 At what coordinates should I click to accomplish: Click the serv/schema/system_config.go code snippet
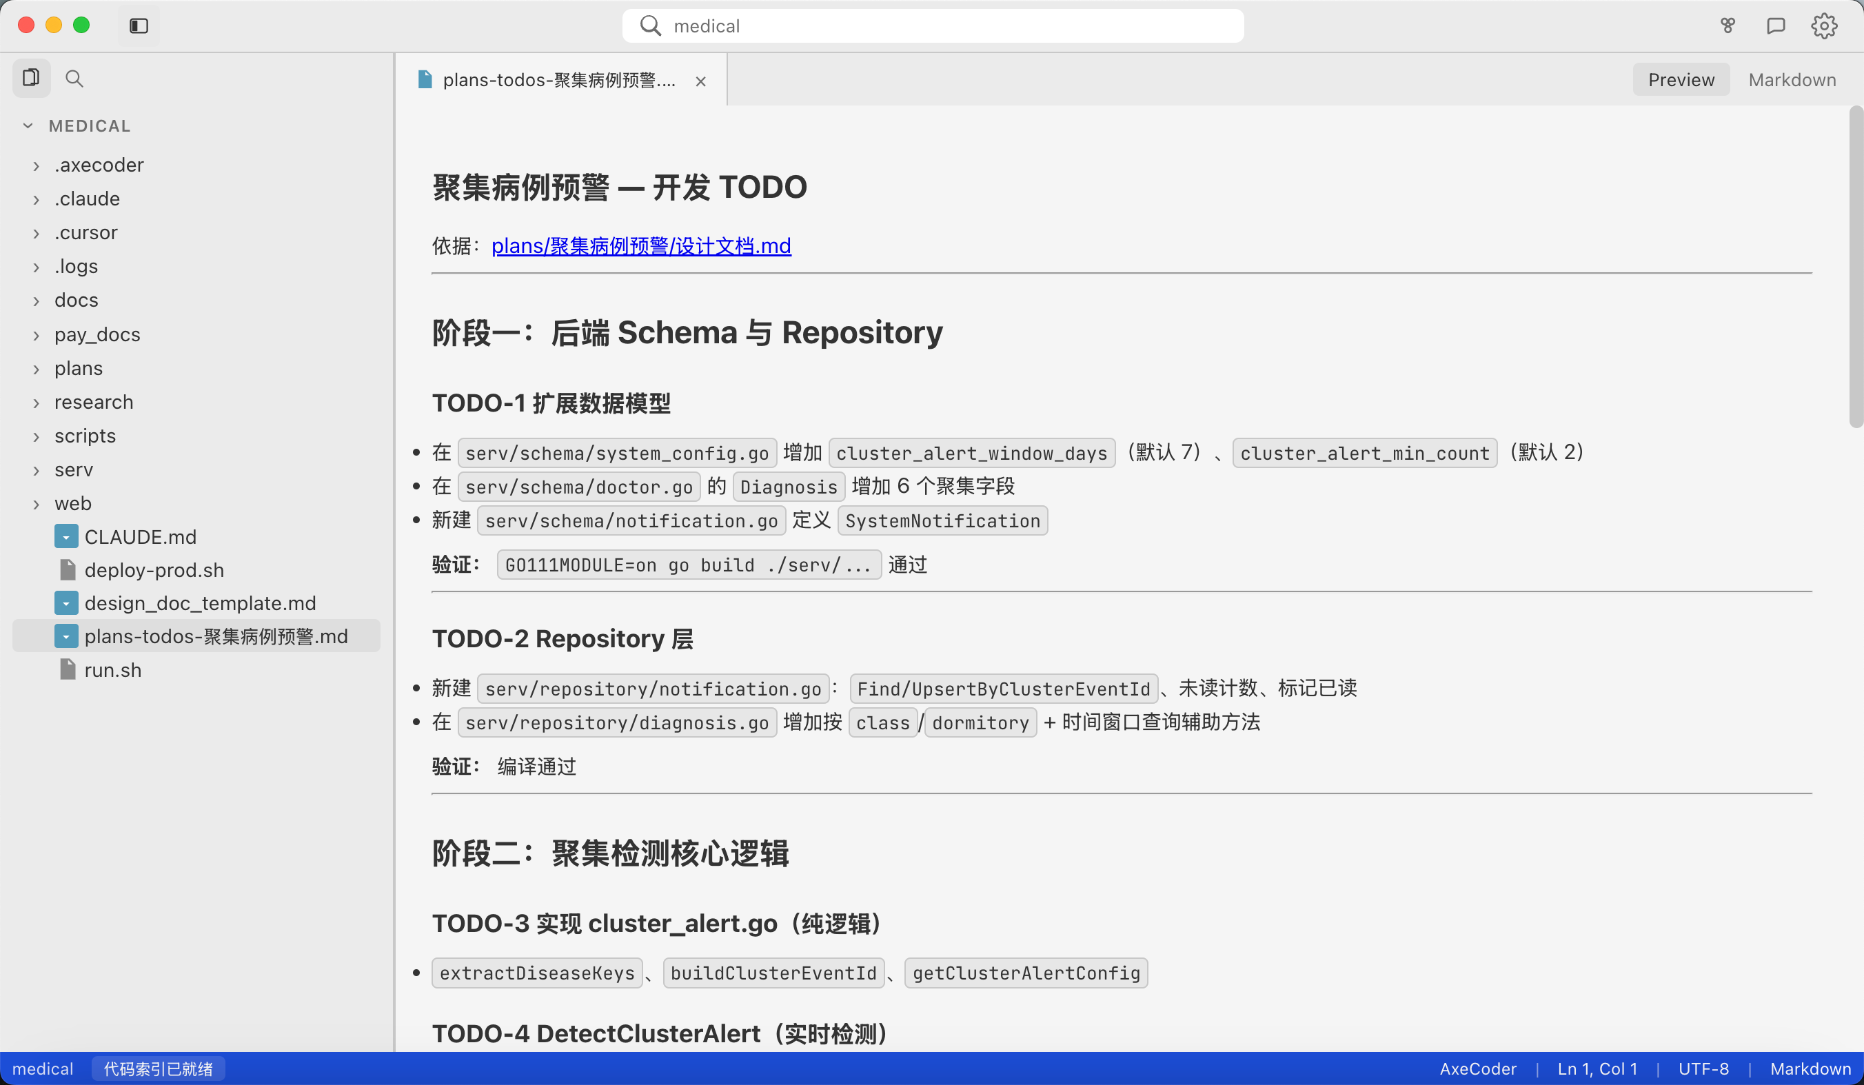point(617,453)
